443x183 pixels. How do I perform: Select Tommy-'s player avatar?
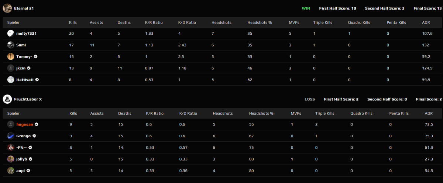click(11, 56)
